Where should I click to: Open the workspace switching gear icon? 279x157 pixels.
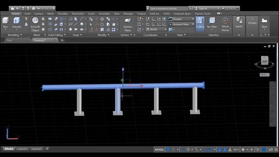[x=243, y=150]
